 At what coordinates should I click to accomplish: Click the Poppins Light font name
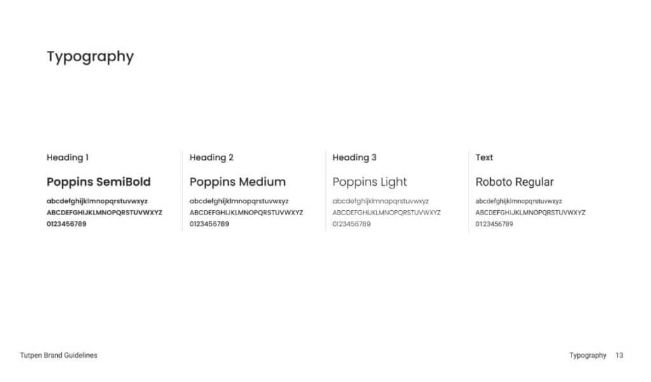(369, 182)
